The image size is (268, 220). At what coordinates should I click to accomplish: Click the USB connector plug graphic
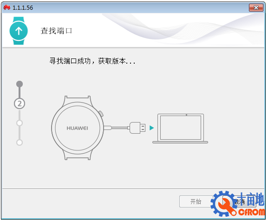pos(137,128)
